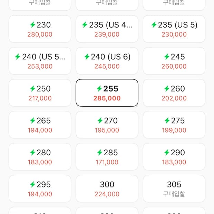Choose size 240 (US 6) option
Viewport: 214px width, 214px height.
(x=107, y=61)
